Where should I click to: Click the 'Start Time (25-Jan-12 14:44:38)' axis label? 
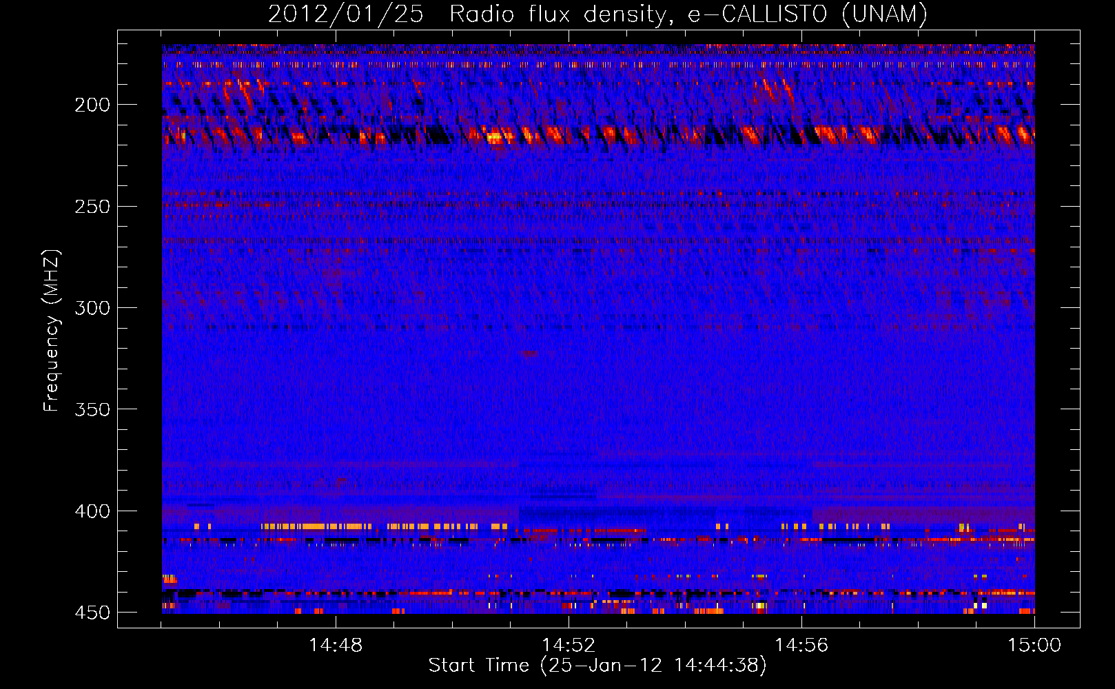pos(597,666)
